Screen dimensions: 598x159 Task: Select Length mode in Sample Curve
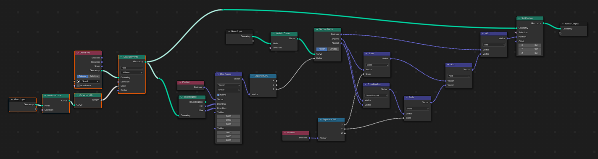pos(333,49)
